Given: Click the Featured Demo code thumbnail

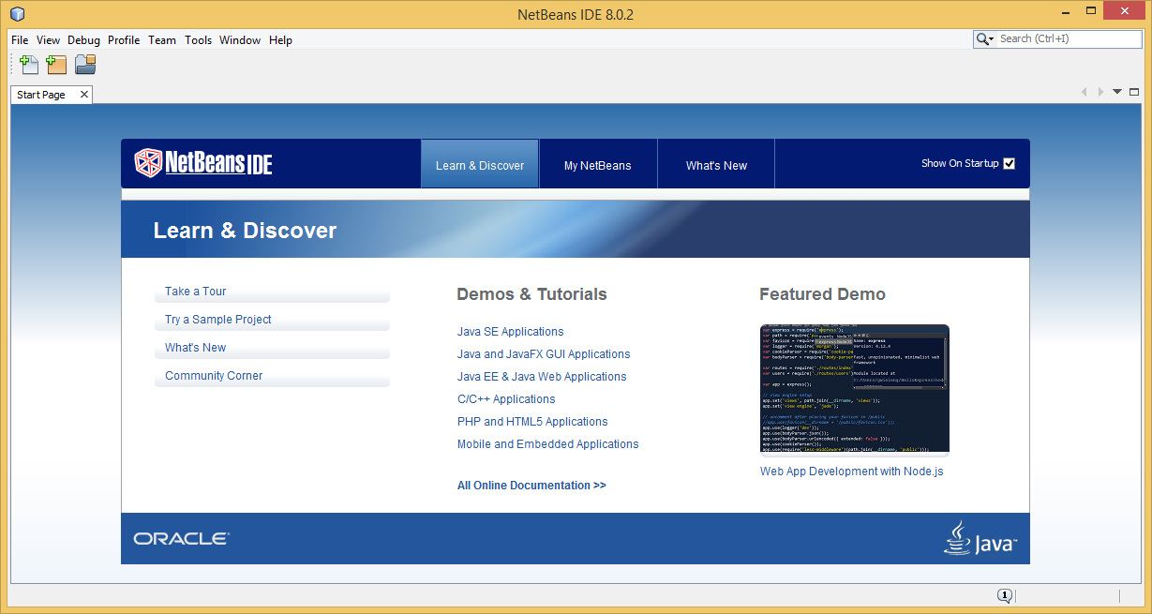Looking at the screenshot, I should 854,390.
